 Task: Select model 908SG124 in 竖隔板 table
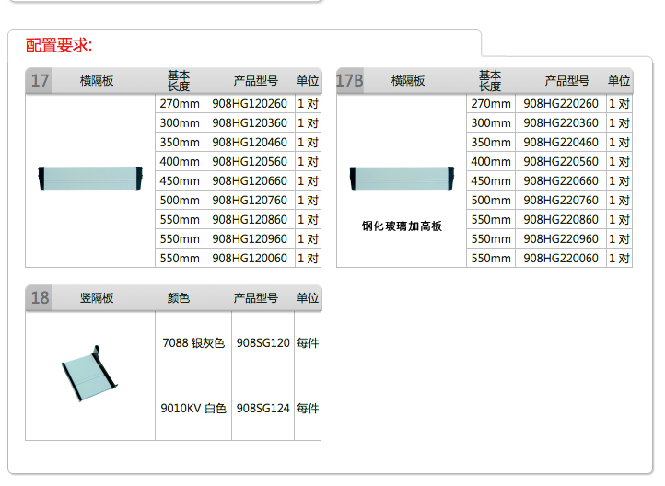[x=262, y=408]
